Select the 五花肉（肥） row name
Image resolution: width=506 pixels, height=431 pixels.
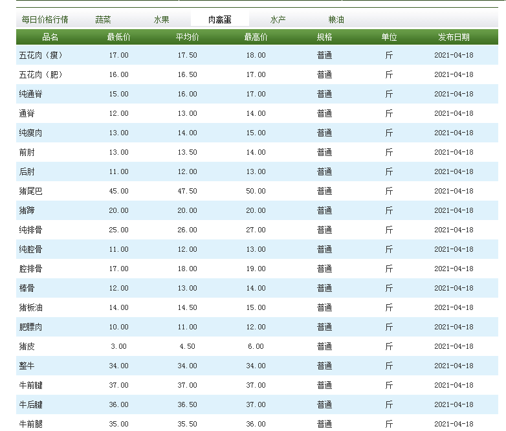[41, 74]
